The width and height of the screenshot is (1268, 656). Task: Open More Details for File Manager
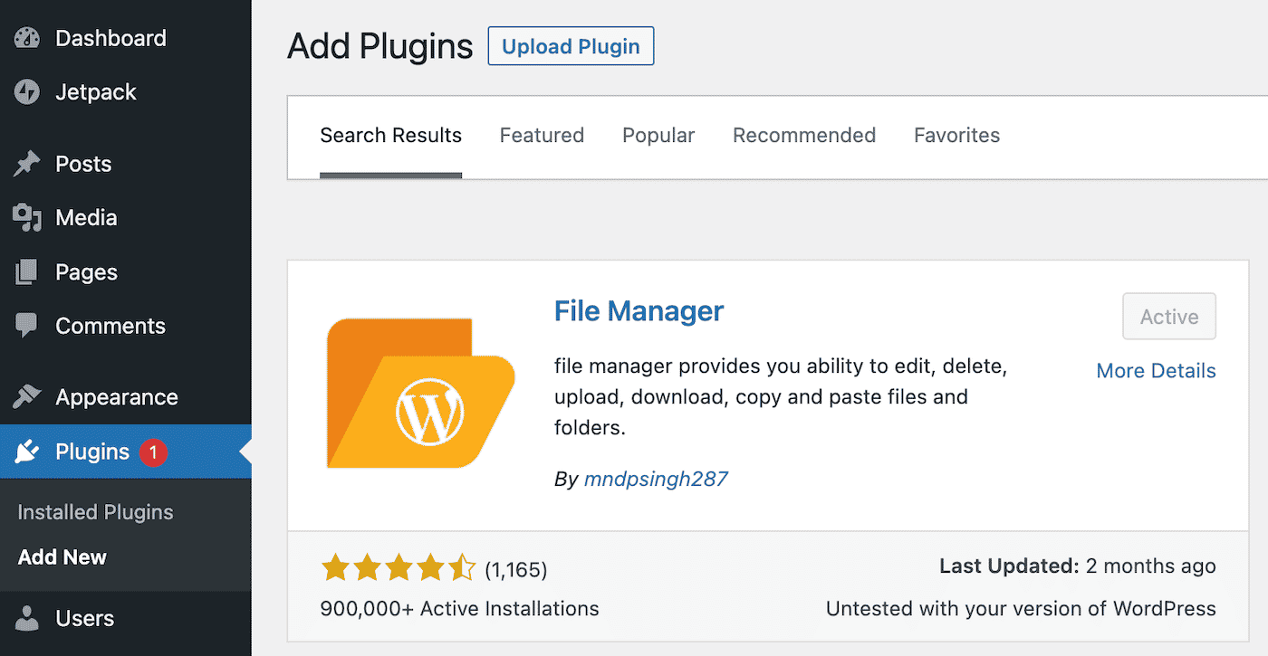click(x=1156, y=370)
